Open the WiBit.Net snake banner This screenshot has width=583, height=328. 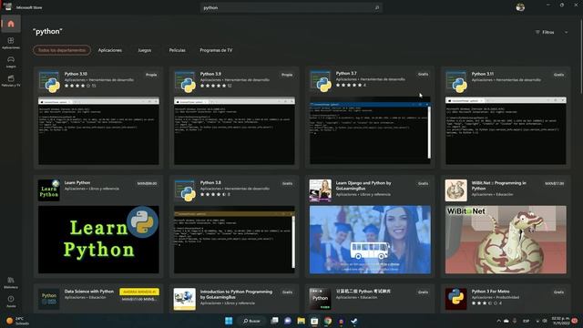point(506,240)
